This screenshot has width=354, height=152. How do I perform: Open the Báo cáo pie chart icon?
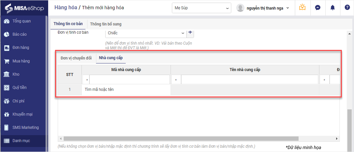point(7,35)
